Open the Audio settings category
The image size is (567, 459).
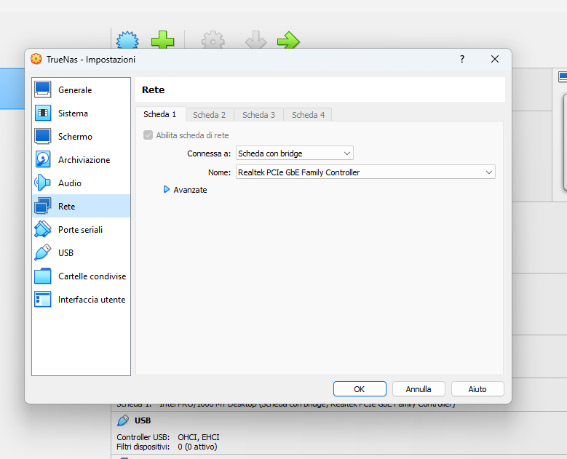[x=81, y=183]
